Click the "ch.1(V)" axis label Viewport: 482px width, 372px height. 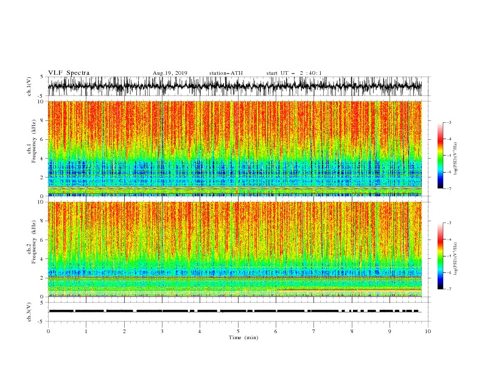29,86
